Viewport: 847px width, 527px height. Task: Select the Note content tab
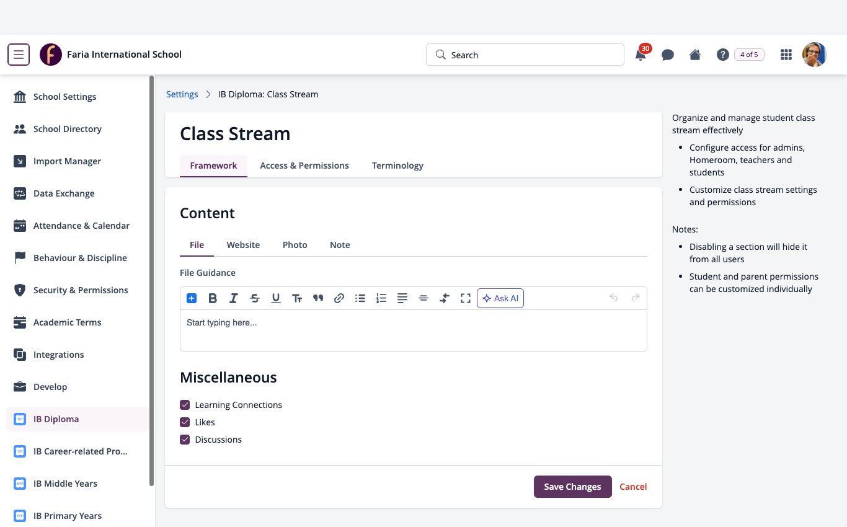click(340, 245)
